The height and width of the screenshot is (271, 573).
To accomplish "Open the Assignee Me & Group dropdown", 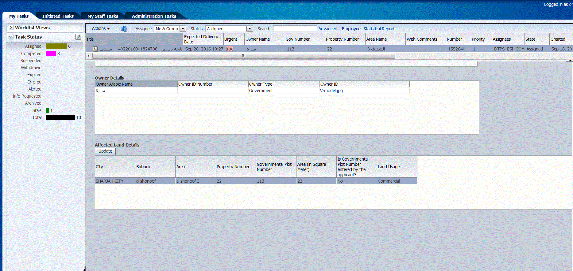I will click(183, 29).
